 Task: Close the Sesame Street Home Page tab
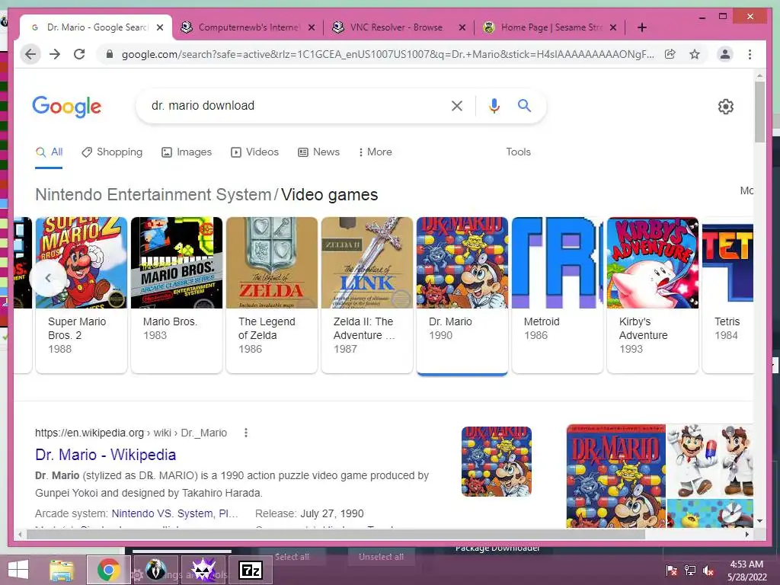point(613,27)
